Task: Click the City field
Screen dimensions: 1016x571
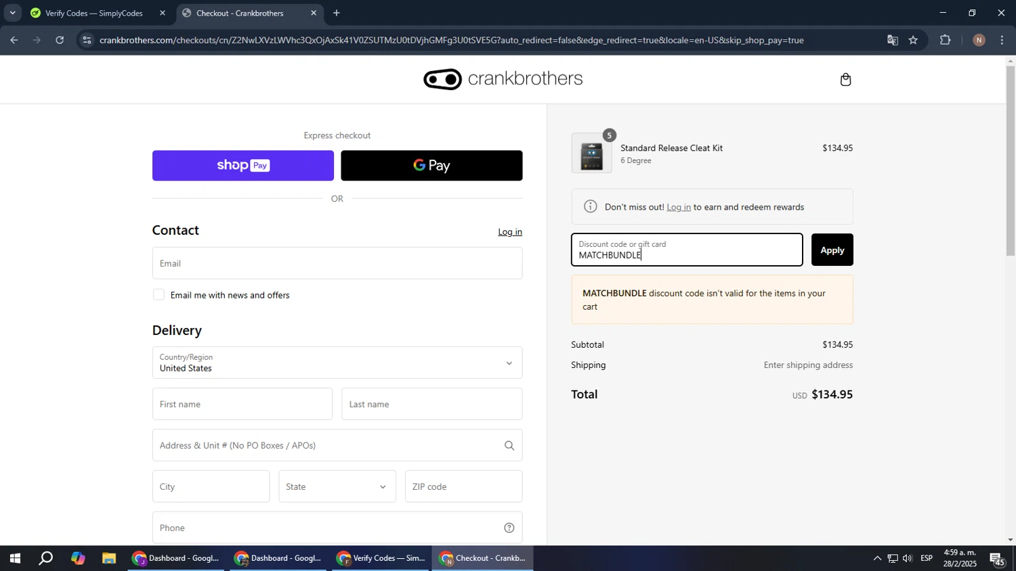Action: point(211,486)
